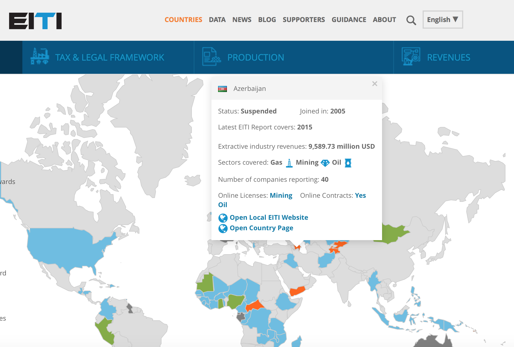Click Latest EITI Report covers 2015 text
The width and height of the screenshot is (514, 347).
(265, 127)
